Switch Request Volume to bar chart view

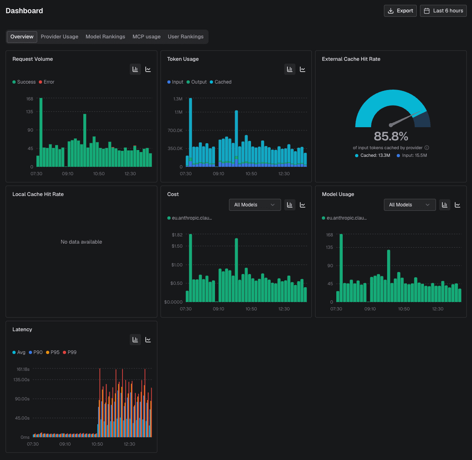coord(135,69)
